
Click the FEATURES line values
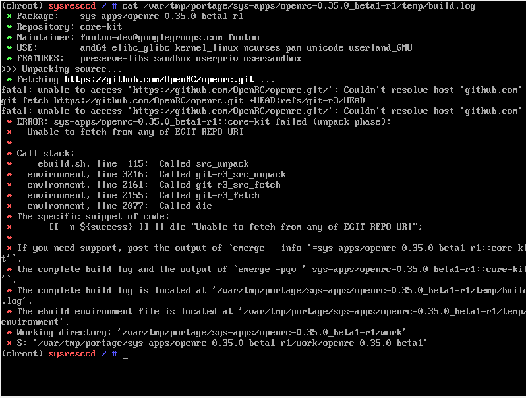[190, 58]
